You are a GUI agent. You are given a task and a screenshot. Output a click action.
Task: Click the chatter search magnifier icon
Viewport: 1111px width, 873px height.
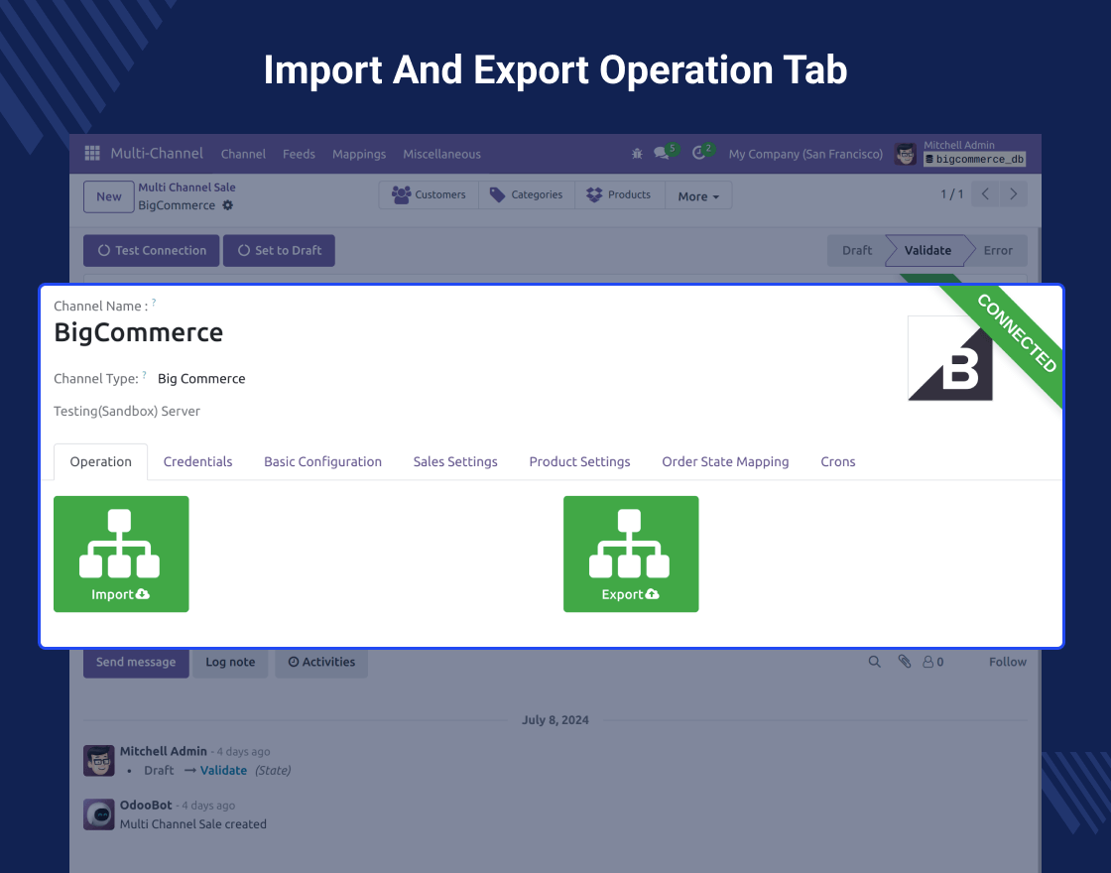(x=874, y=662)
